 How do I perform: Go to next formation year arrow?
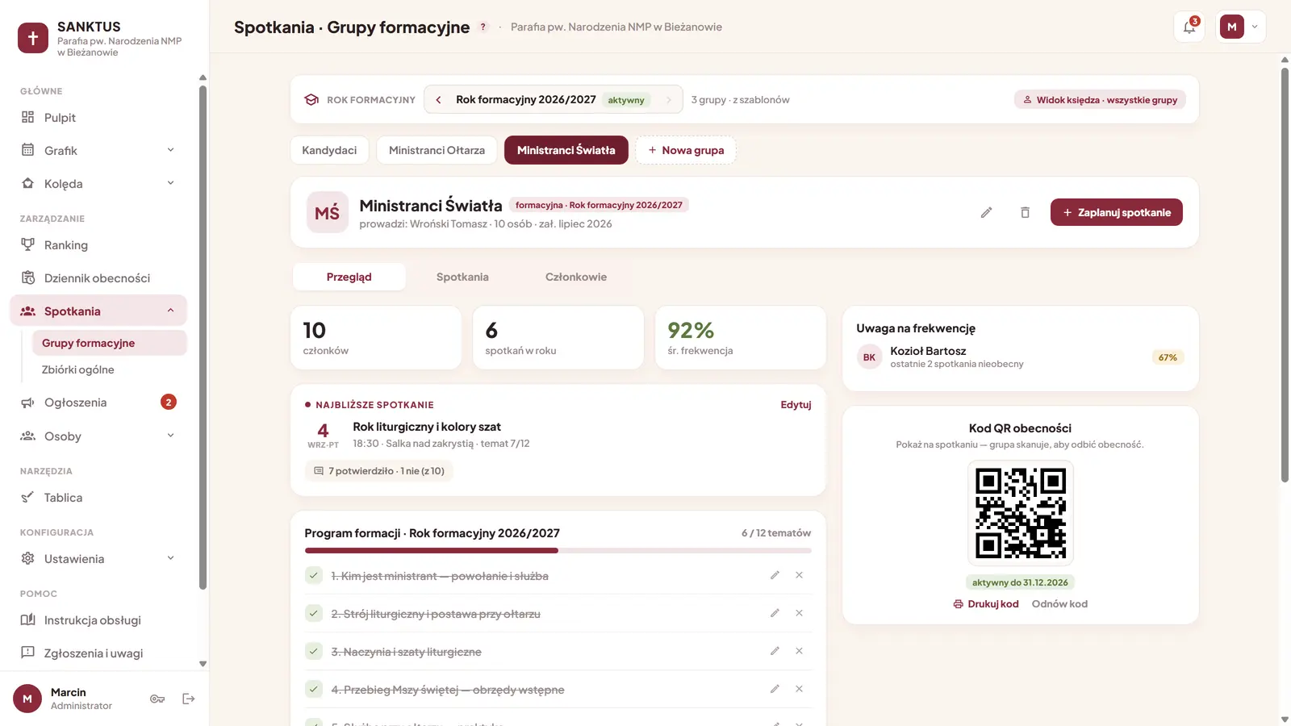click(x=669, y=100)
